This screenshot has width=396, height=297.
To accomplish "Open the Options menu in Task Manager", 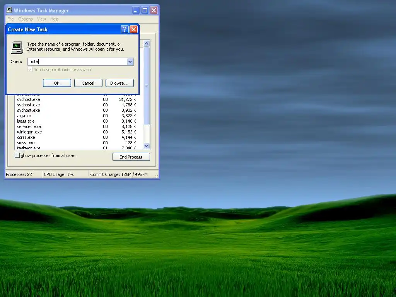I will [26, 19].
